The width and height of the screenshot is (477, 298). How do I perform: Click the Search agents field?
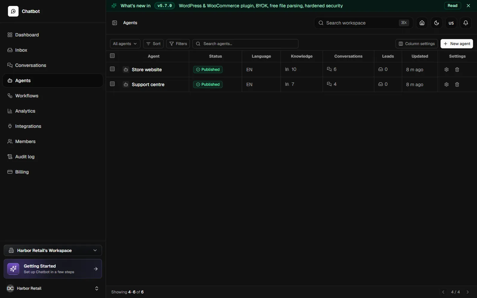[245, 44]
